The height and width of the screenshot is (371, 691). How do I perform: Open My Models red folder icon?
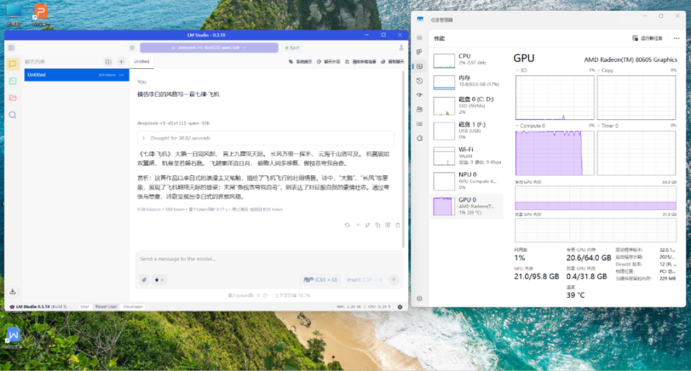click(12, 98)
